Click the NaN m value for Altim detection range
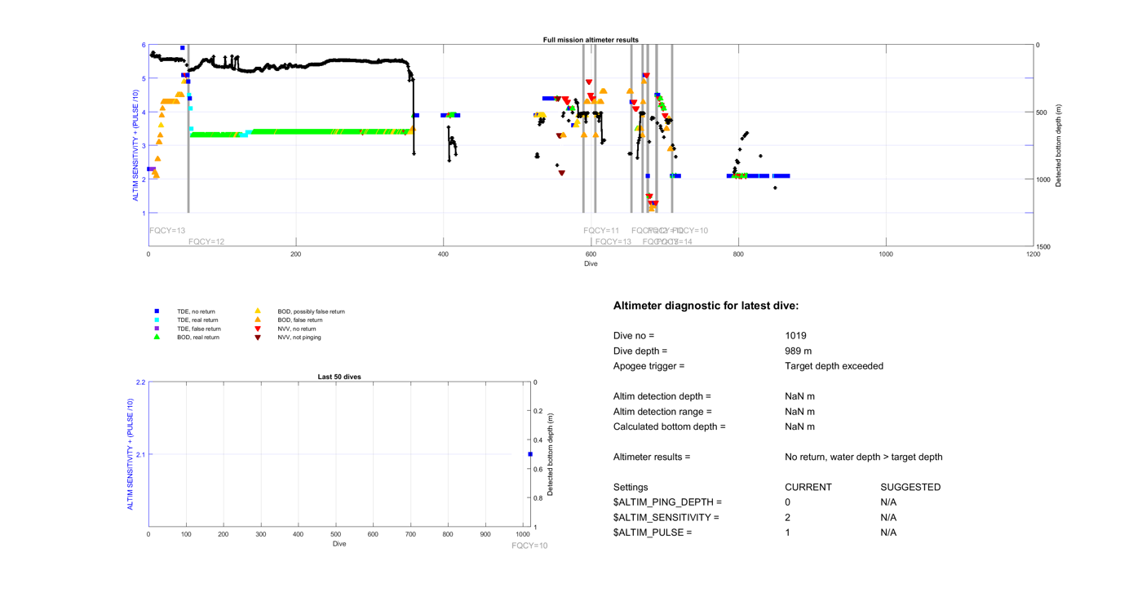 point(800,412)
